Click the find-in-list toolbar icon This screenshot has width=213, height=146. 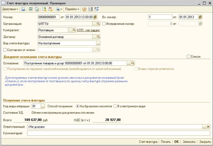23,9
